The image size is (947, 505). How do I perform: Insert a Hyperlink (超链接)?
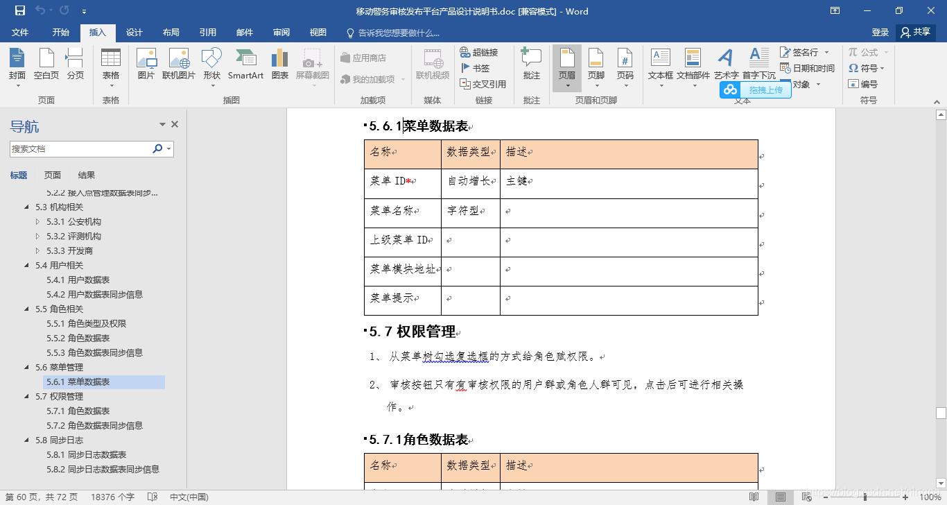[x=479, y=52]
